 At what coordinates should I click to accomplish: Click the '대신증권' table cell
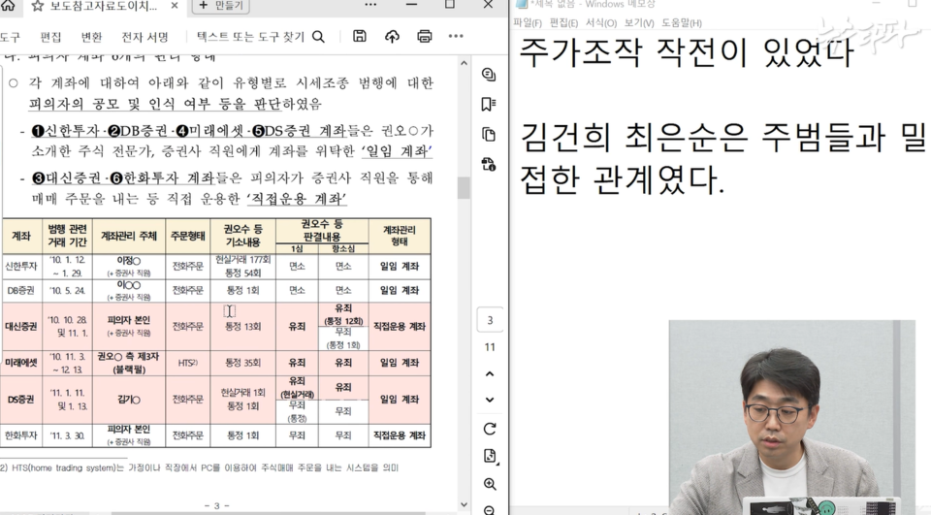pos(21,326)
